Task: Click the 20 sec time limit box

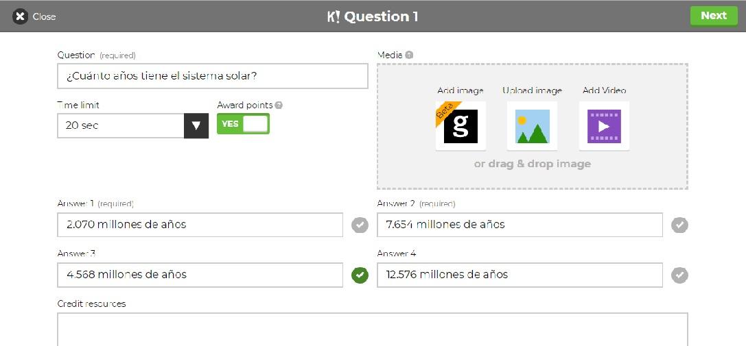Action: [121, 126]
